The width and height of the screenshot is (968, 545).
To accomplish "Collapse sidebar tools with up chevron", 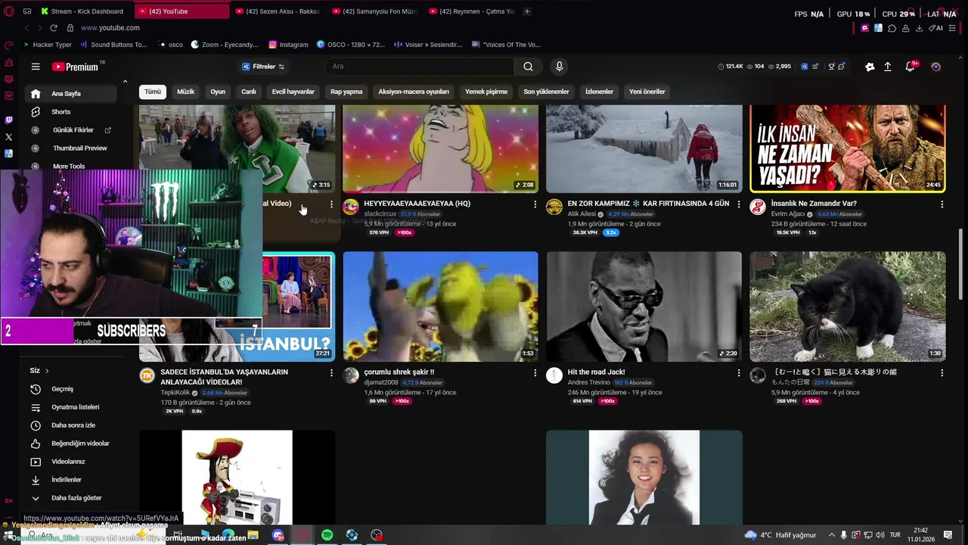I will [x=125, y=82].
